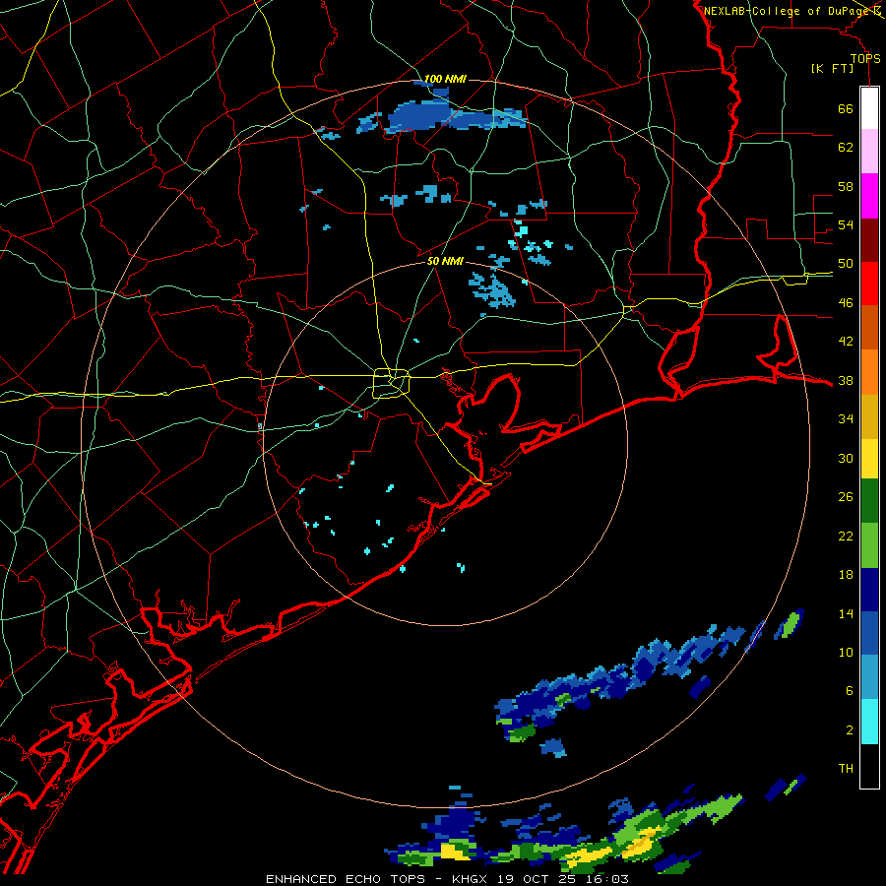Select the medium blue scale swatch
Image resolution: width=886 pixels, height=886 pixels.
pyautogui.click(x=869, y=633)
